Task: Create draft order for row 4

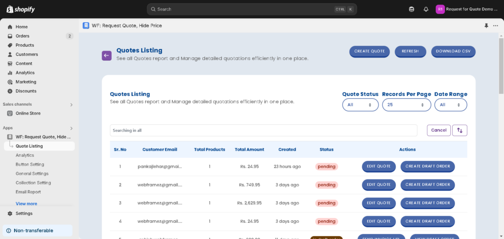Action: pyautogui.click(x=428, y=221)
